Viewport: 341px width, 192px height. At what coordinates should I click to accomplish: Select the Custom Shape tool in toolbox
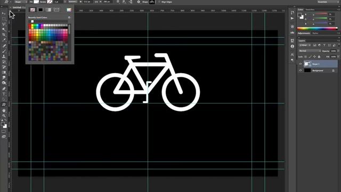[x=4, y=105]
